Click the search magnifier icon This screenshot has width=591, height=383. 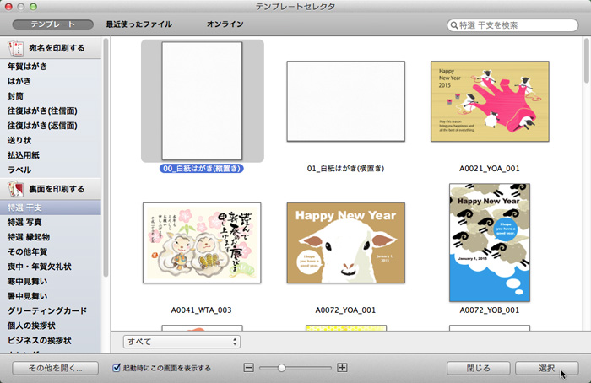454,25
